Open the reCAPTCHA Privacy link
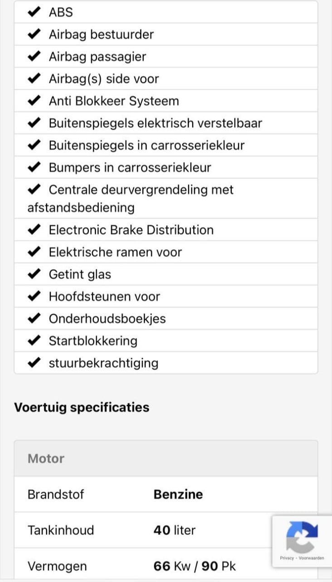This screenshot has width=332, height=582. (x=287, y=558)
